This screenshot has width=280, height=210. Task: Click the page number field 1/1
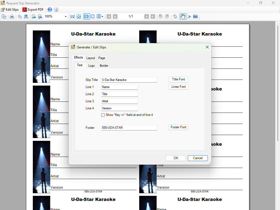click(x=131, y=16)
